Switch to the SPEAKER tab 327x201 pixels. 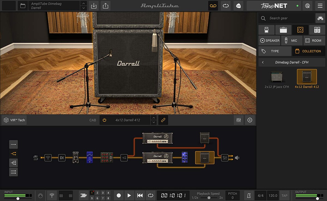click(269, 40)
